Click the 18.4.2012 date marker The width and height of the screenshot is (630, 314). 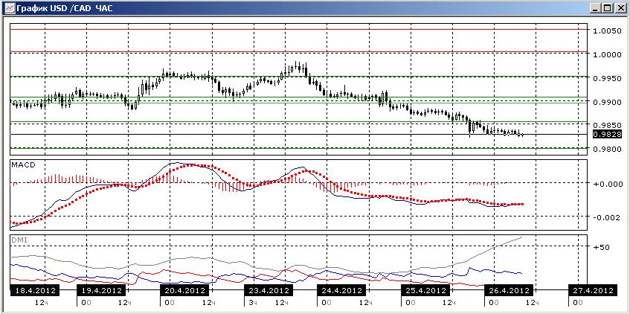(34, 290)
